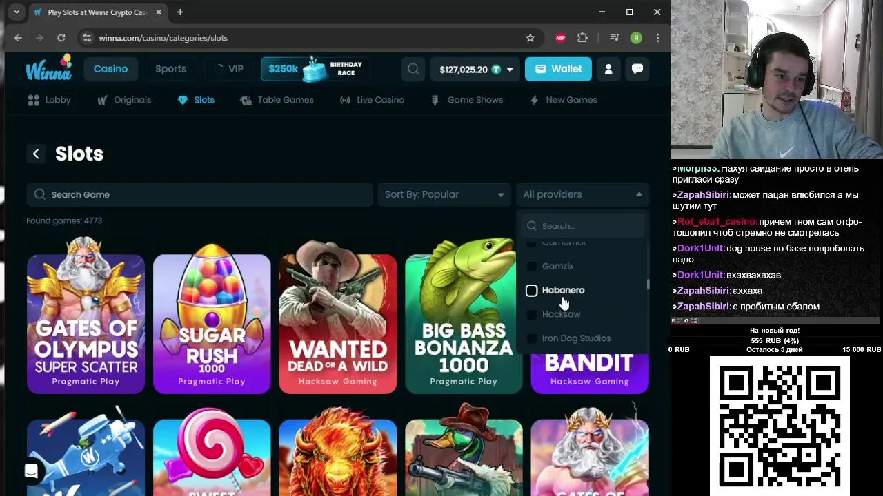Select the Slots category

coord(196,100)
